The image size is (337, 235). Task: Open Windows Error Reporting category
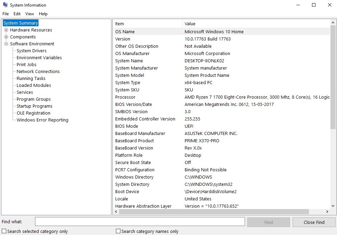(x=42, y=120)
